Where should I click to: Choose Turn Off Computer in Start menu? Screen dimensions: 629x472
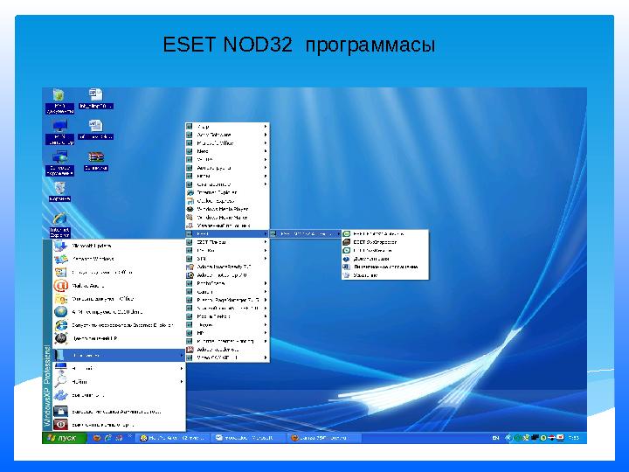coord(119,425)
